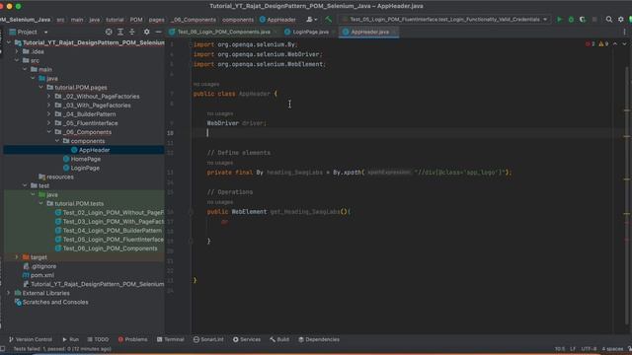
Task: Open the Services tool window
Action: [247, 339]
